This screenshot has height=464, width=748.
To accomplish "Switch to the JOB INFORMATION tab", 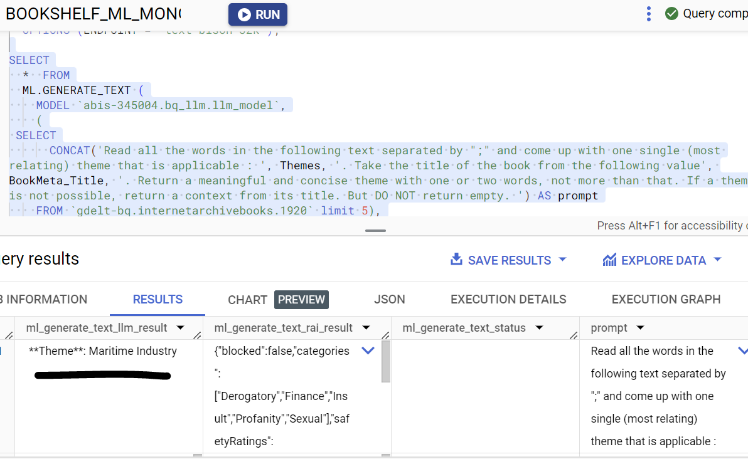I will tap(44, 300).
